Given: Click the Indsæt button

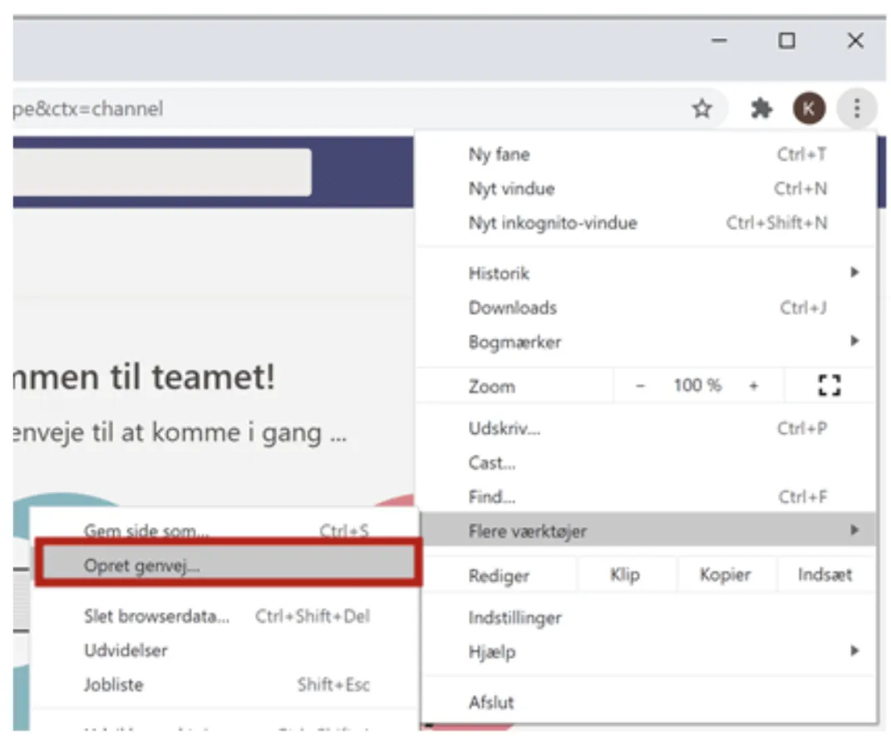Looking at the screenshot, I should click(x=825, y=575).
